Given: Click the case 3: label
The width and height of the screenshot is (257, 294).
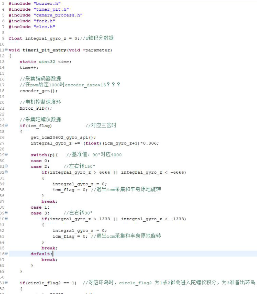Looking at the screenshot, I should 40,213.
